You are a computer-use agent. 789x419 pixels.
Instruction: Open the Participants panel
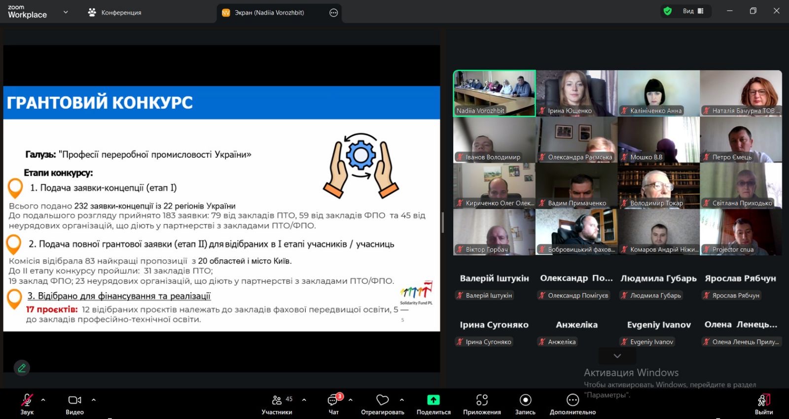(277, 404)
